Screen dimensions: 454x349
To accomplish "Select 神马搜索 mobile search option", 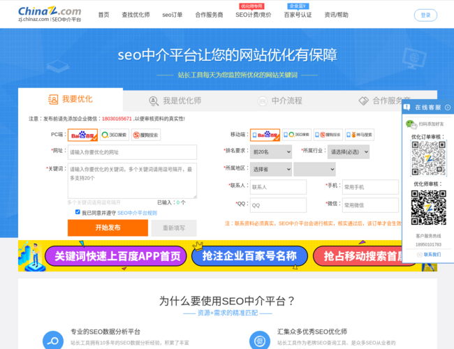I will pos(360,135).
